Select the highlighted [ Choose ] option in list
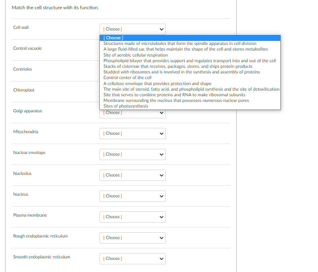 pyautogui.click(x=190, y=38)
